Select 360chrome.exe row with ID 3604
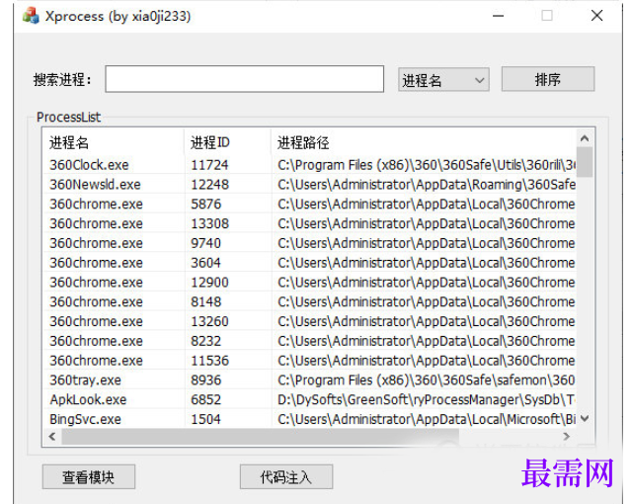The height and width of the screenshot is (504, 632). pyautogui.click(x=309, y=263)
